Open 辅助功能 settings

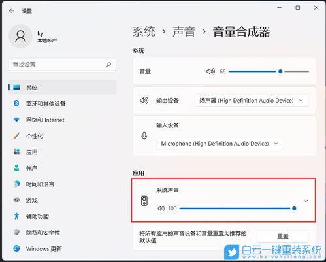tap(62, 216)
